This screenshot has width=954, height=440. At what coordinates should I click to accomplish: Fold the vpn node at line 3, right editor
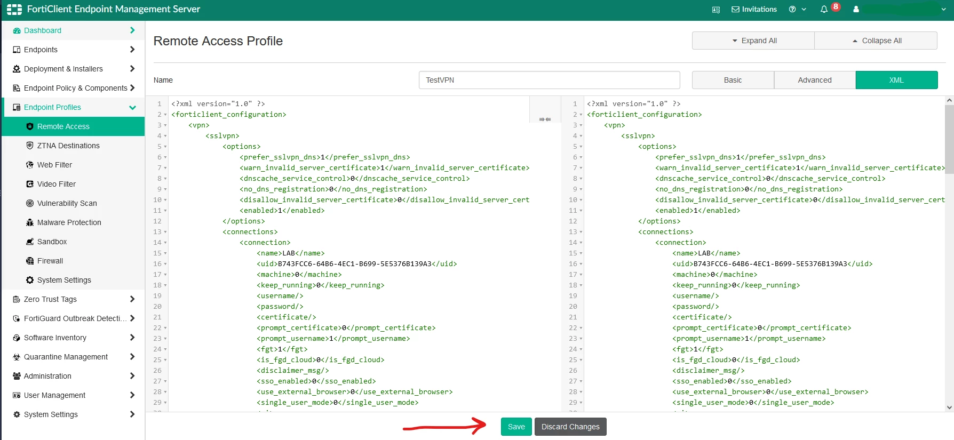pos(581,125)
